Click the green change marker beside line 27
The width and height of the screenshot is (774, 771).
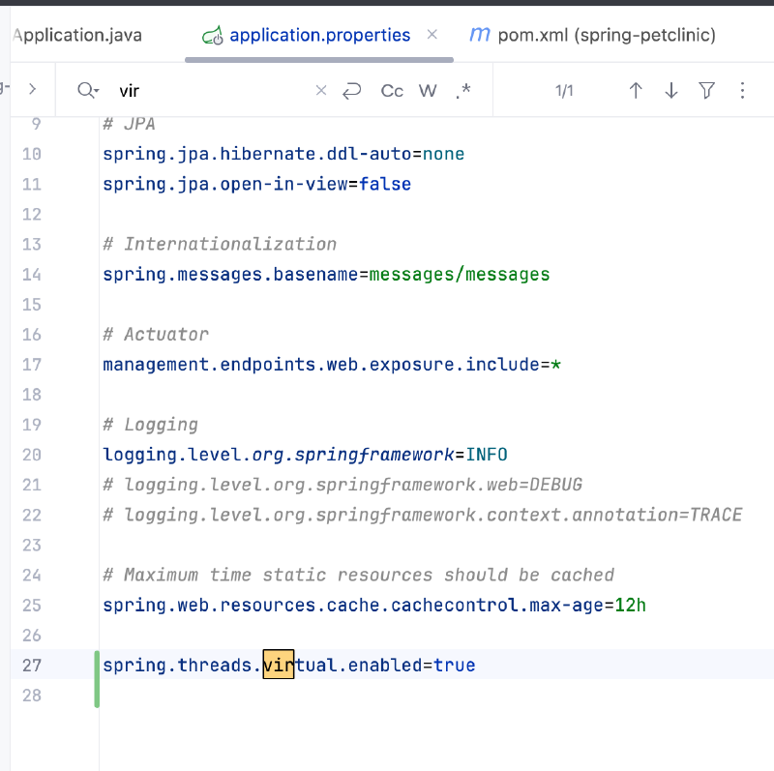click(97, 679)
